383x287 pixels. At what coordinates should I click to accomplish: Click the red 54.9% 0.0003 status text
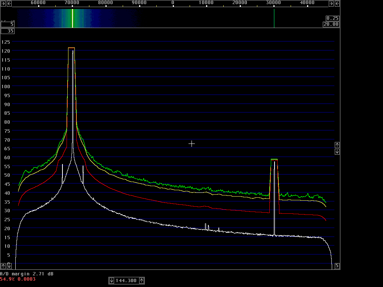point(18,279)
